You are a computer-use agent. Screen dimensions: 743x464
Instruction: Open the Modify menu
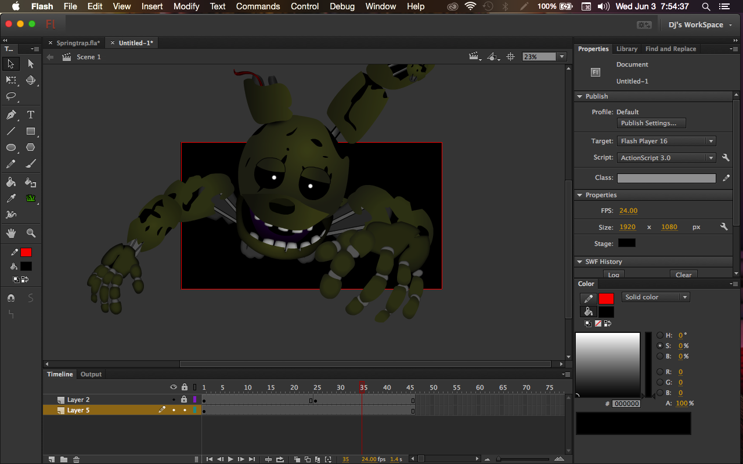[x=186, y=6]
